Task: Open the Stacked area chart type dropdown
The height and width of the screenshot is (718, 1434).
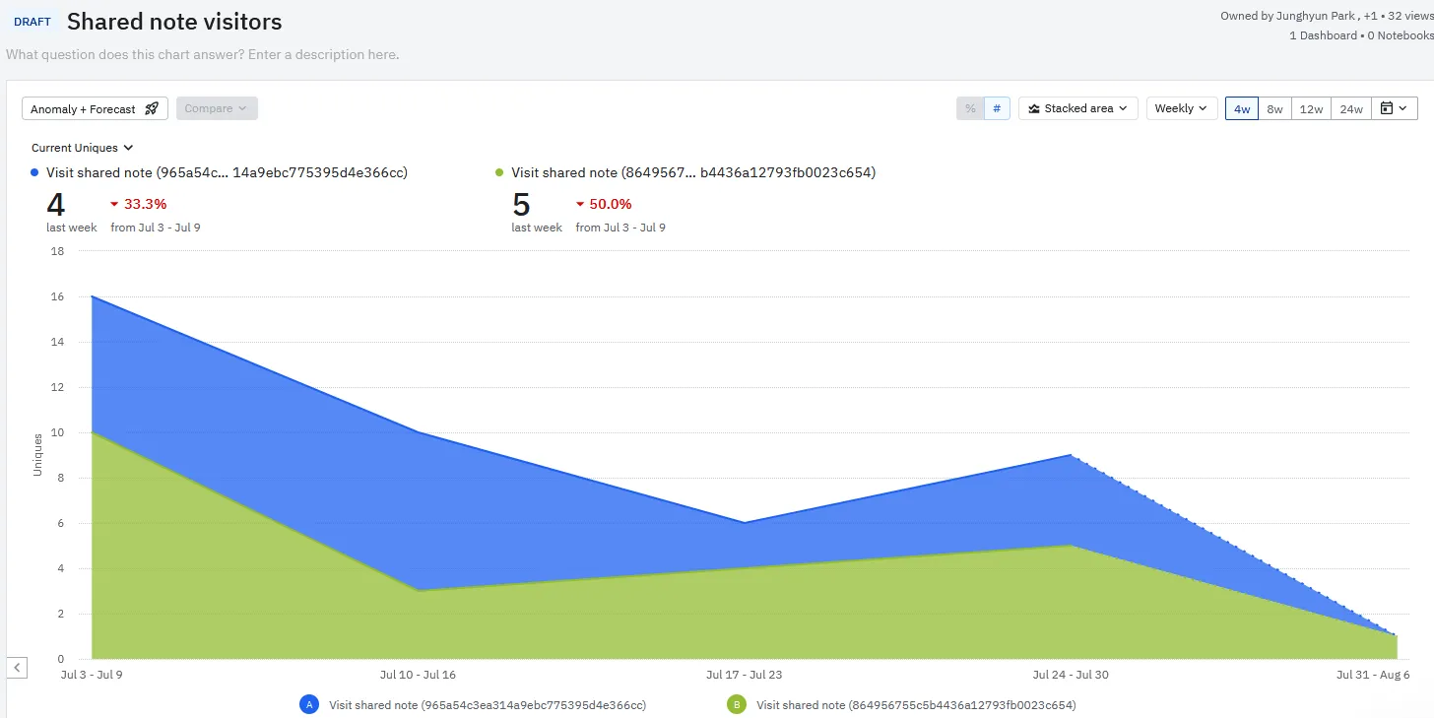Action: click(x=1078, y=108)
